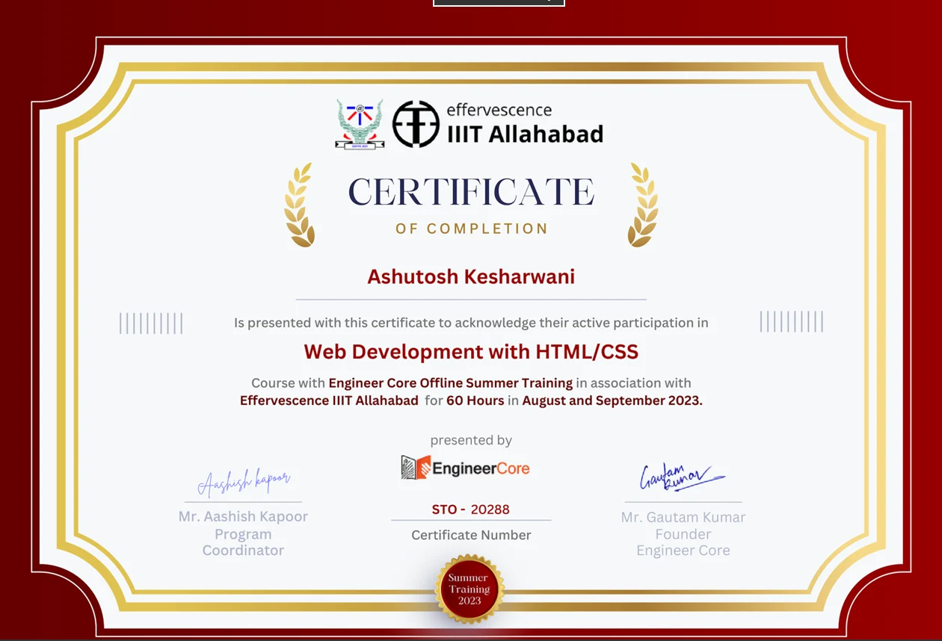The width and height of the screenshot is (942, 641).
Task: Select Mr. Aashish Kapoor's signature
Action: tap(243, 482)
